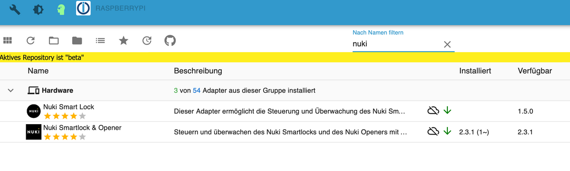Install Nuki Smart Lock adapter green arrow
Viewport: 570px width, 171px height.
[447, 110]
